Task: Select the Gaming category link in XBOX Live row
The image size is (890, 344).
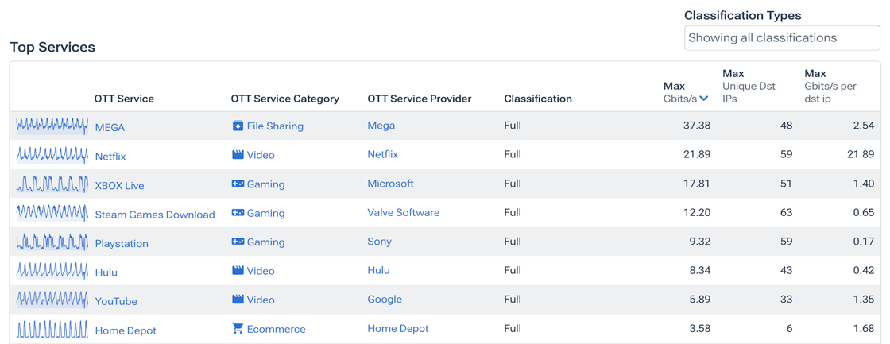Action: 265,184
